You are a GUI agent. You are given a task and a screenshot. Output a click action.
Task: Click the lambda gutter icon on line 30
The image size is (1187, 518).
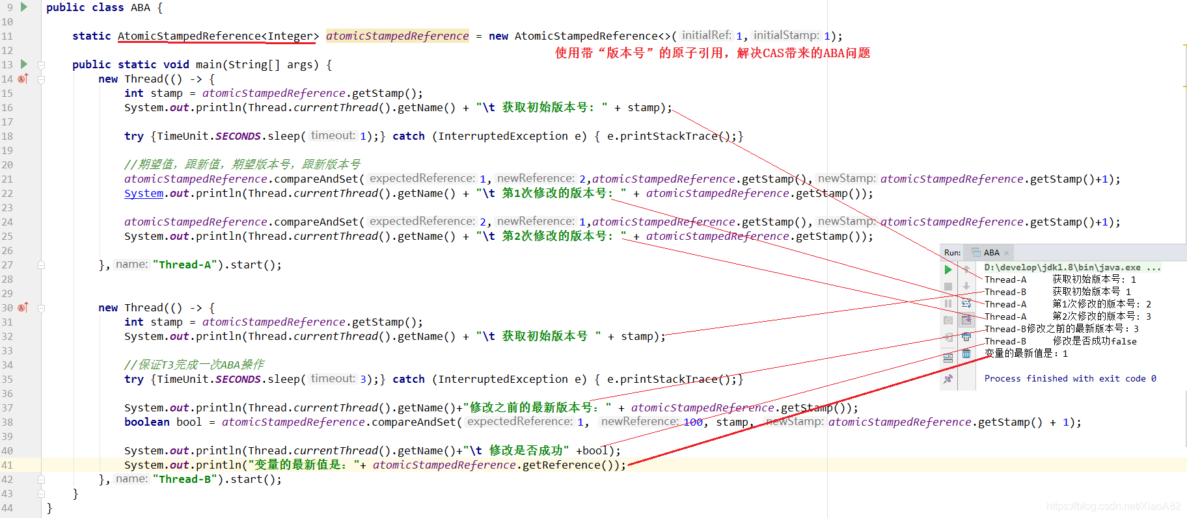[x=23, y=307]
